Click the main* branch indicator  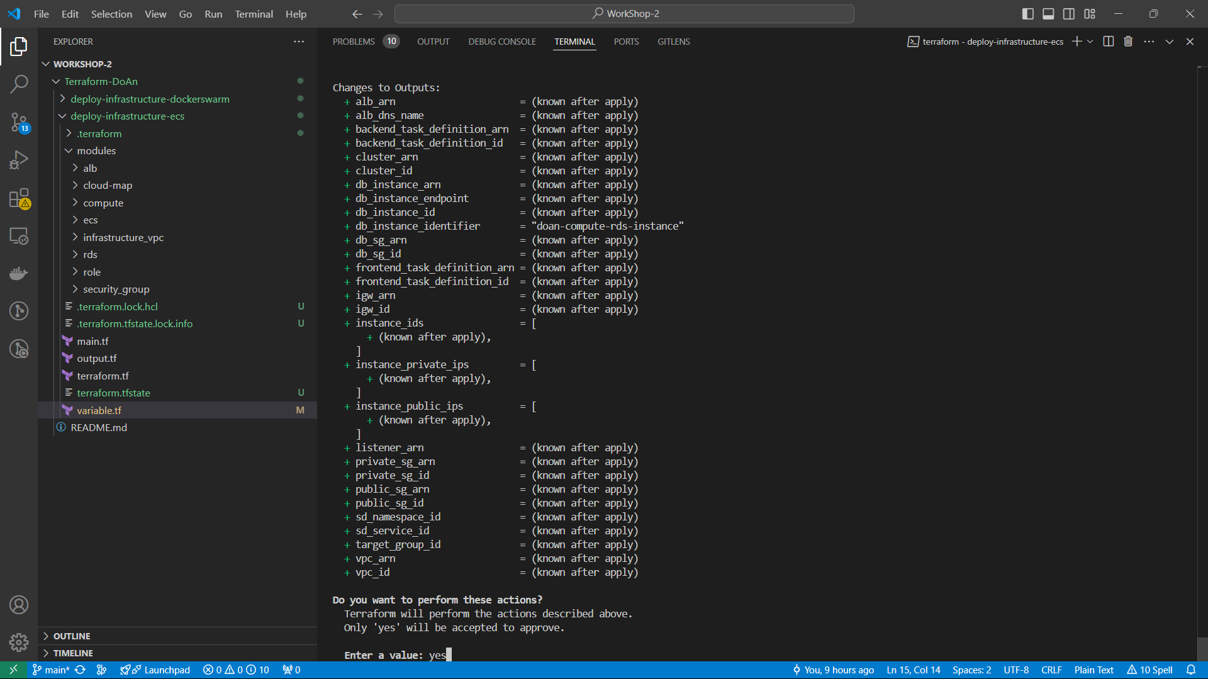click(x=51, y=670)
